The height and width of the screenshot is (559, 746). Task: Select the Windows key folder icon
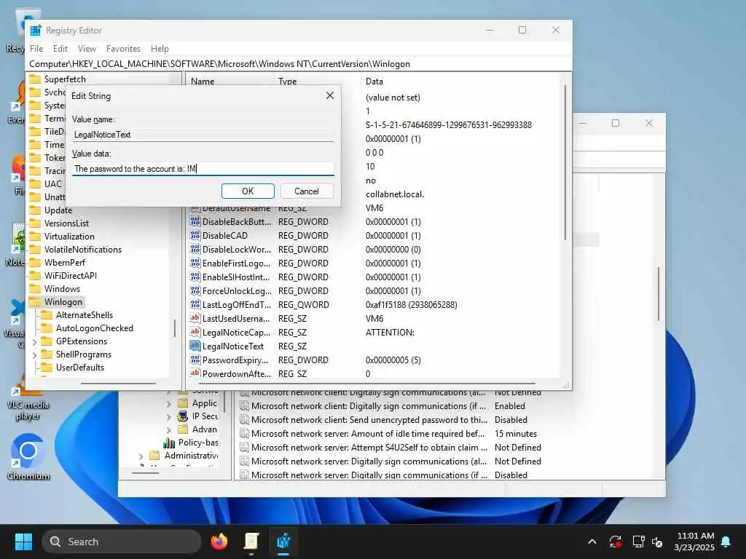tap(35, 289)
